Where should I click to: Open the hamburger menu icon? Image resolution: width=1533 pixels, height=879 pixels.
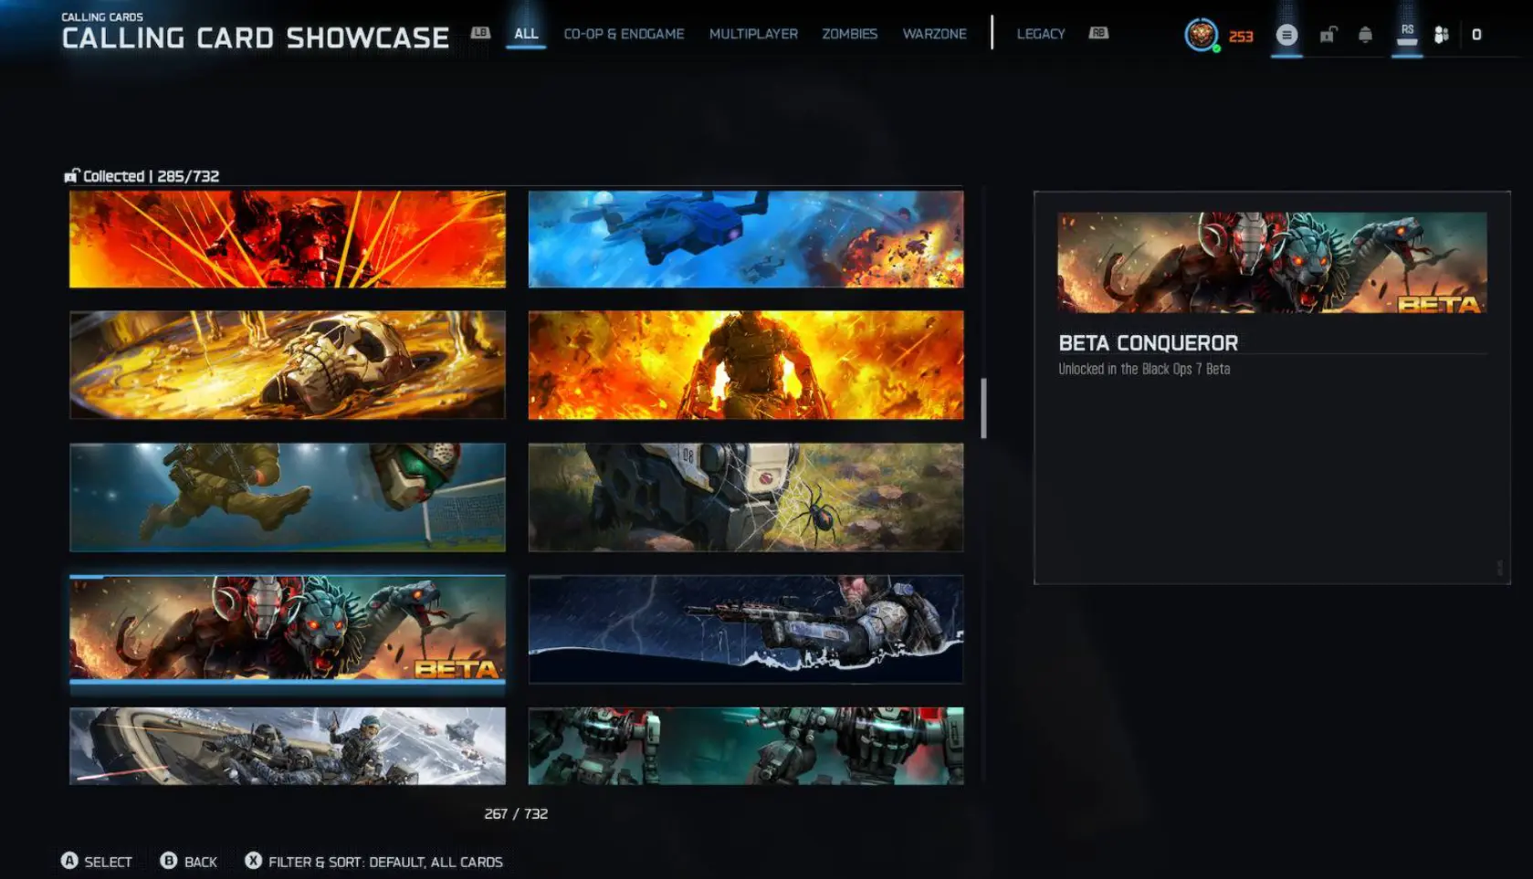coord(1286,36)
